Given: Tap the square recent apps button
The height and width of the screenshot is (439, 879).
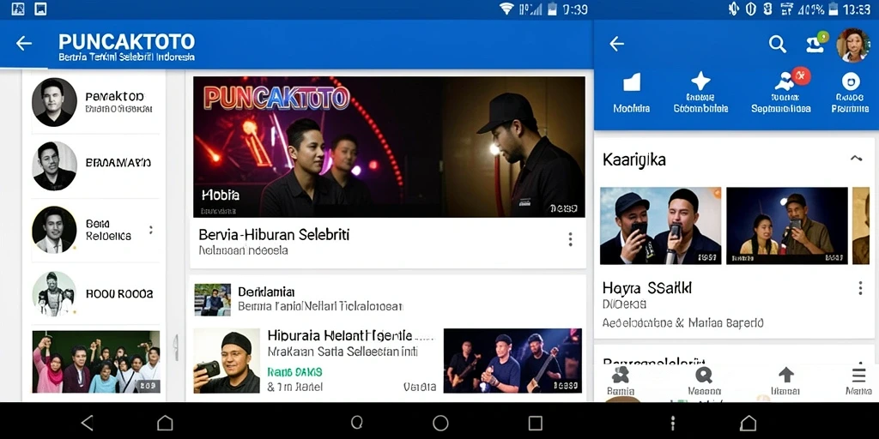Looking at the screenshot, I should tap(536, 423).
